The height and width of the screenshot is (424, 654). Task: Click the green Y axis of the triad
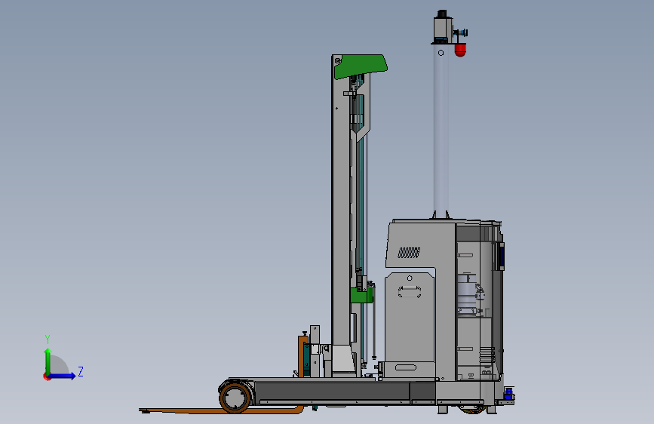point(48,361)
